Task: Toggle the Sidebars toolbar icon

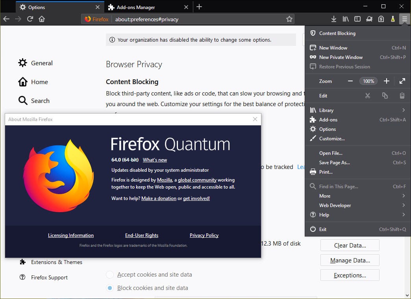Action: pyautogui.click(x=357, y=18)
